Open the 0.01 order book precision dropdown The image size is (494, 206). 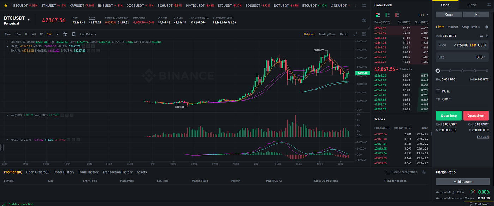423,15
